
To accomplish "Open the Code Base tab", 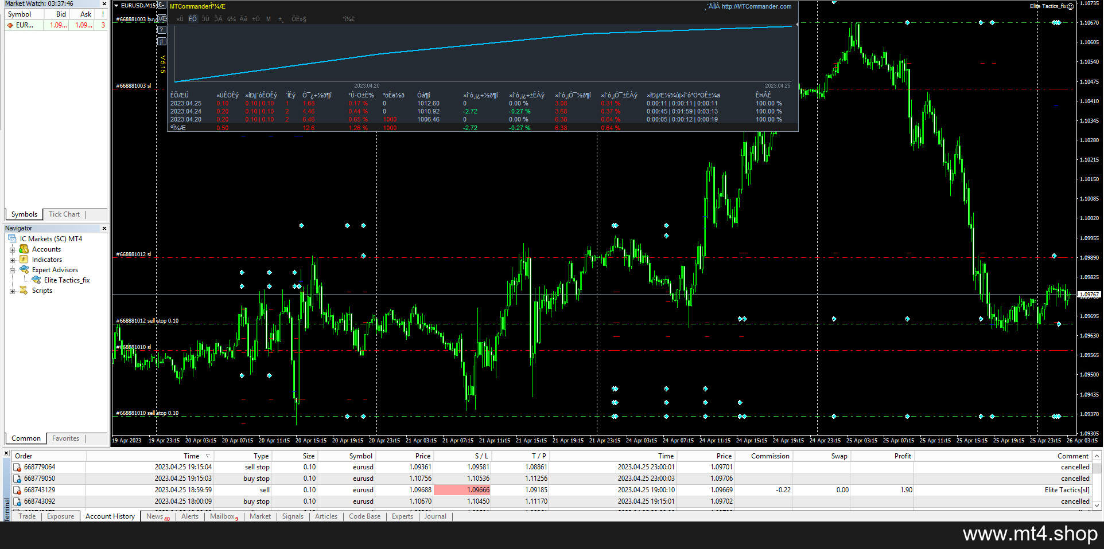I will click(x=364, y=516).
